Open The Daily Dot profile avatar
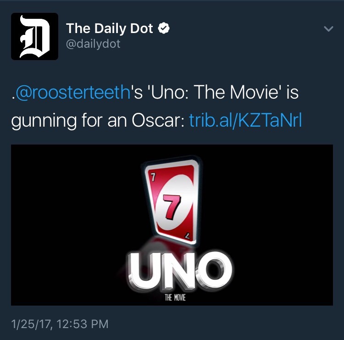The width and height of the screenshot is (344, 340). (35, 36)
